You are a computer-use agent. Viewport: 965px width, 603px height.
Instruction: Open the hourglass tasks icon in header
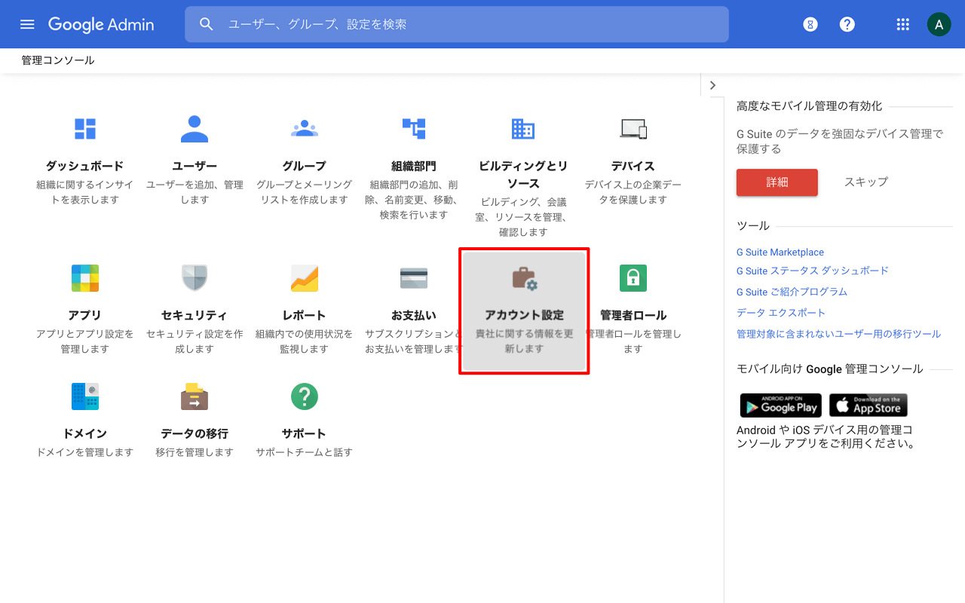[x=810, y=24]
